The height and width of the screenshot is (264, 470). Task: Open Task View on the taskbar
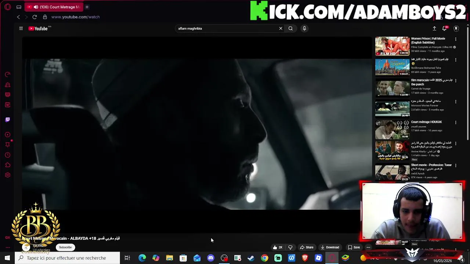[x=127, y=258]
